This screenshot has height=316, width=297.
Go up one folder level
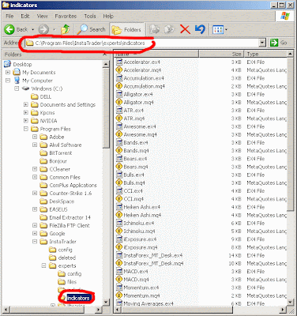tap(66, 29)
